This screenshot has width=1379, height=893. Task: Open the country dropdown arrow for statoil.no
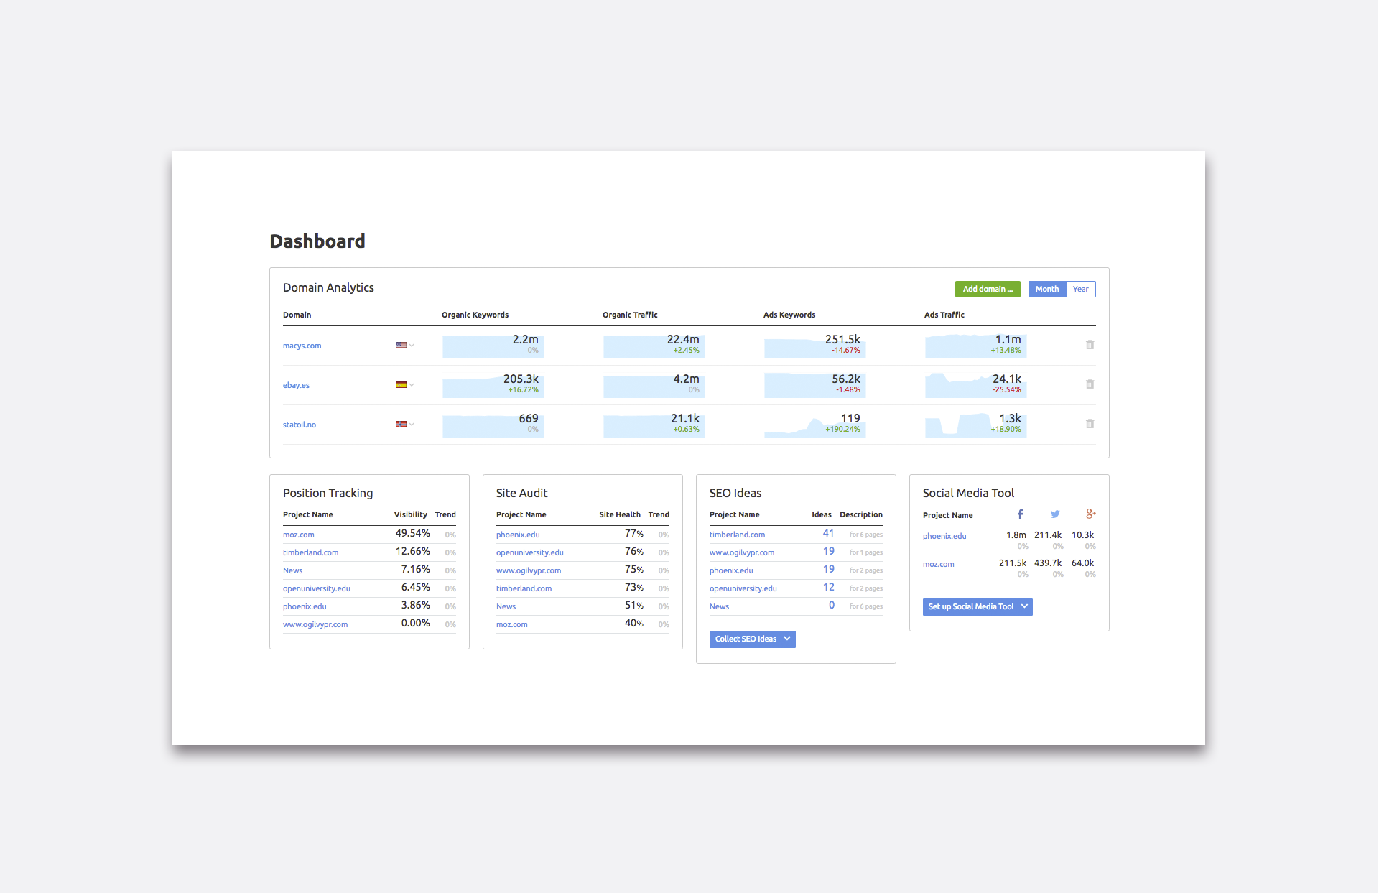(x=412, y=425)
